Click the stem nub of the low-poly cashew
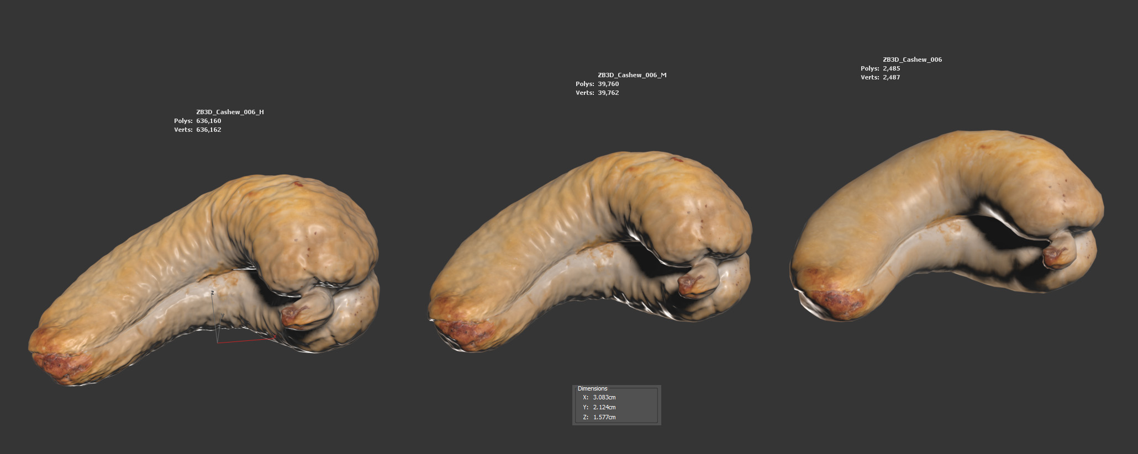 (1057, 255)
